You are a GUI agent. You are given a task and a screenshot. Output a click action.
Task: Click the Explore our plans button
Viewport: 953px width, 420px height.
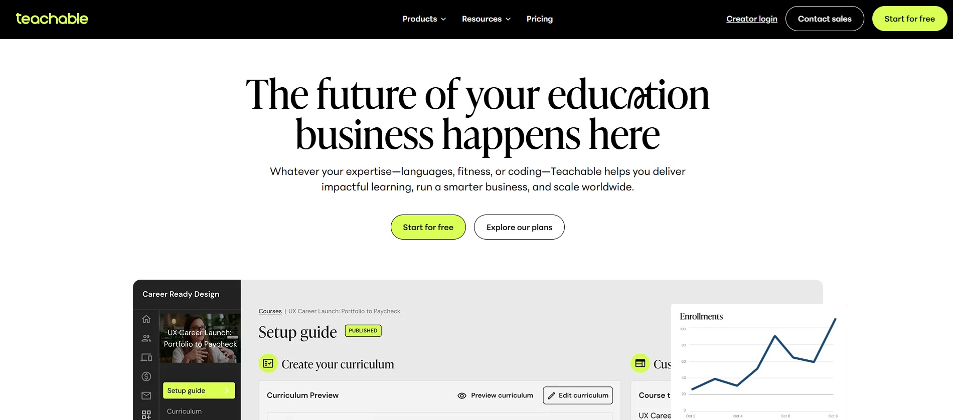point(519,227)
